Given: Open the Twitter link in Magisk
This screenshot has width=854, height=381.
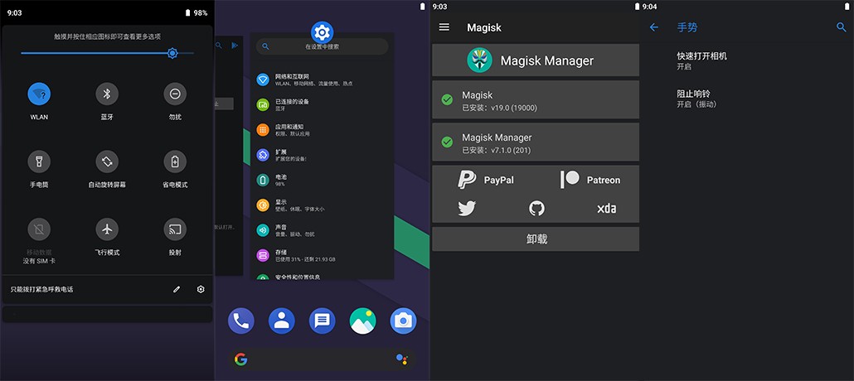Looking at the screenshot, I should 467,208.
